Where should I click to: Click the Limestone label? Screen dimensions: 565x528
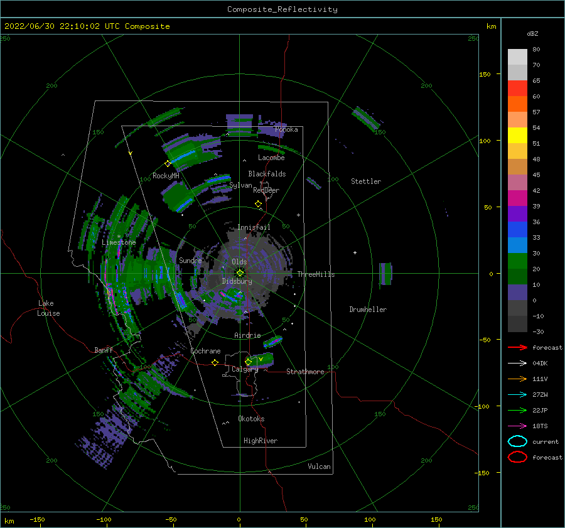pyautogui.click(x=119, y=242)
